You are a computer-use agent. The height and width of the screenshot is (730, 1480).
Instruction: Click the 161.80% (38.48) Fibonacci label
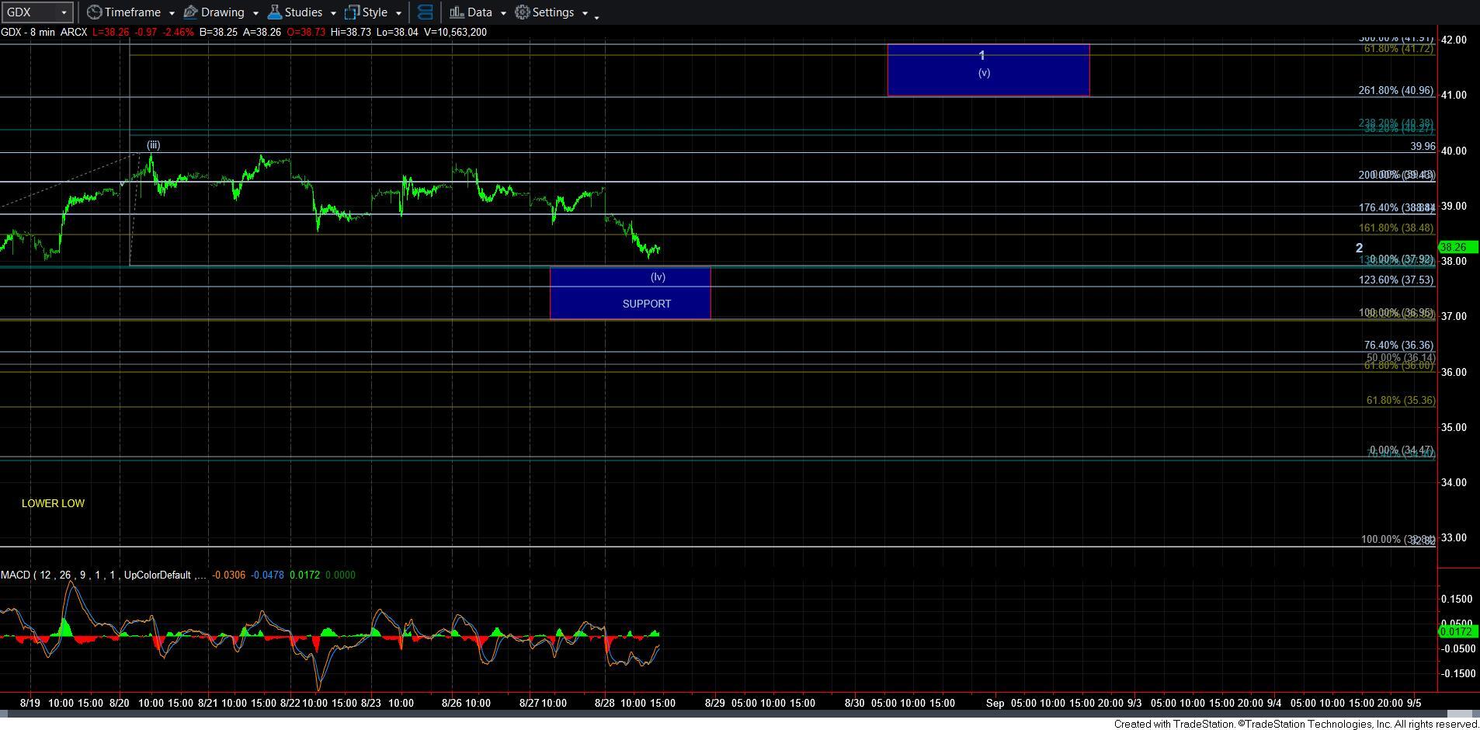[x=1395, y=228]
